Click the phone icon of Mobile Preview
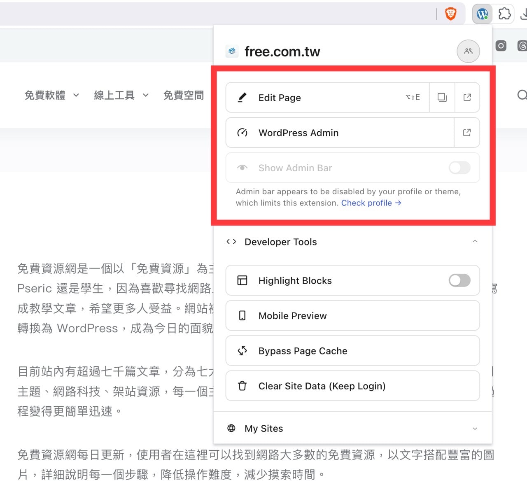The height and width of the screenshot is (494, 527). coord(242,316)
